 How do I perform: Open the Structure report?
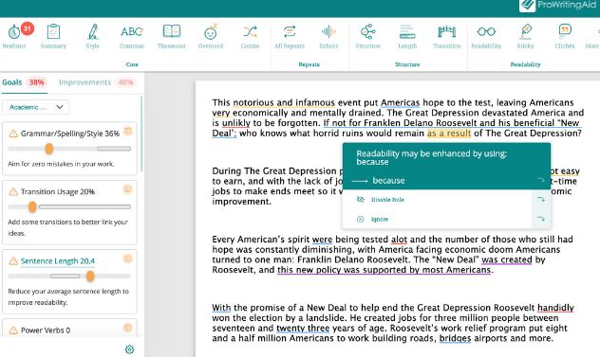click(x=367, y=37)
